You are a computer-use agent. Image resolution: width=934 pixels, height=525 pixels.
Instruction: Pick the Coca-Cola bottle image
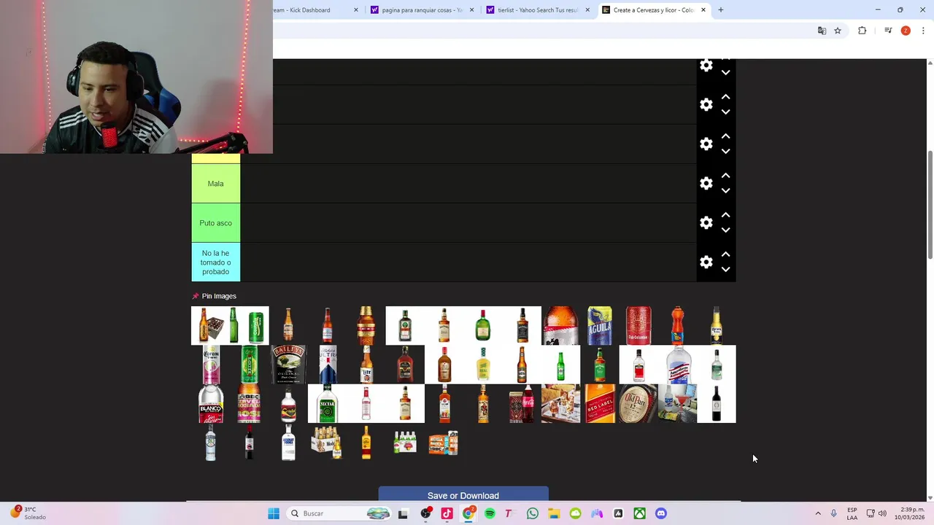522,404
